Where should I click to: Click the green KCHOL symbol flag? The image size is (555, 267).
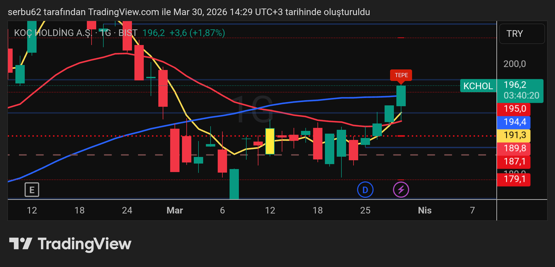point(478,86)
